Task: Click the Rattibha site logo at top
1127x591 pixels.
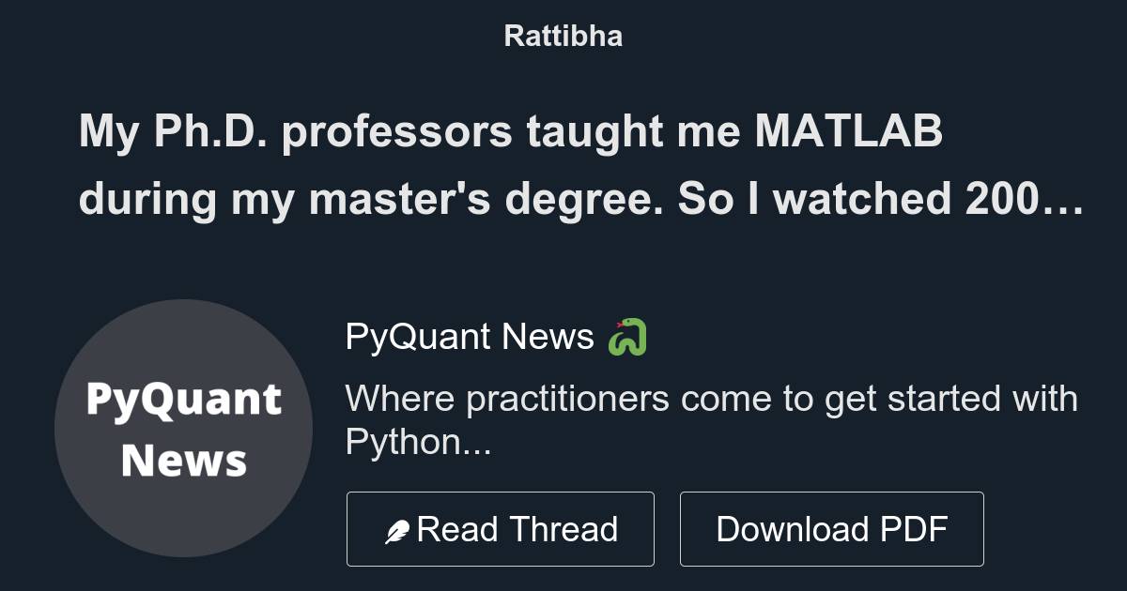Action: [563, 36]
